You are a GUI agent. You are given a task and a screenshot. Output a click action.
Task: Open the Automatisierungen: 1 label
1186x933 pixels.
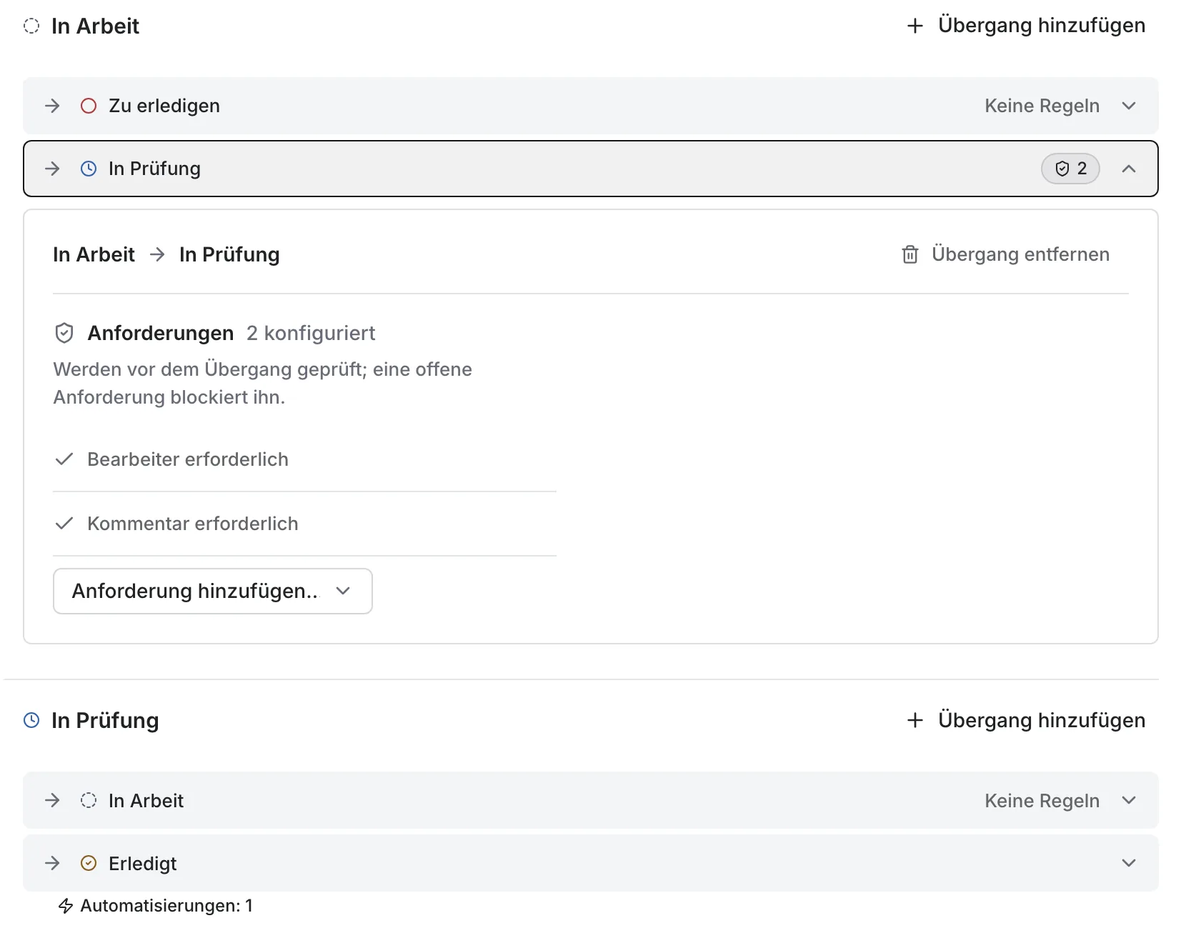[x=166, y=906]
